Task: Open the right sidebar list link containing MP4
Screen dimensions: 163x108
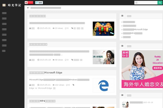Action: (133, 33)
